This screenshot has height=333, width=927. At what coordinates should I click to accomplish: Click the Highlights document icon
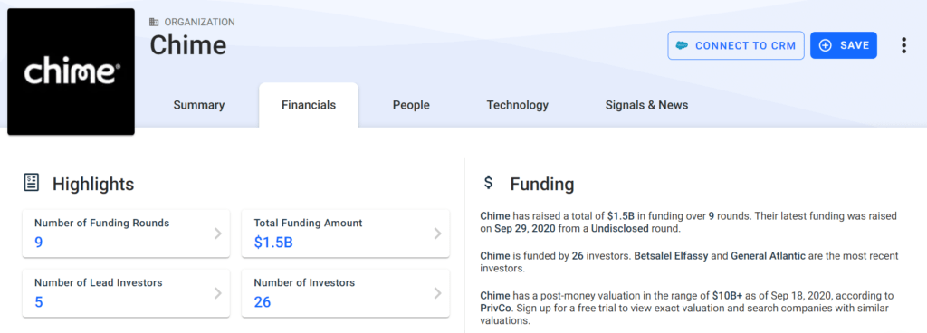31,183
